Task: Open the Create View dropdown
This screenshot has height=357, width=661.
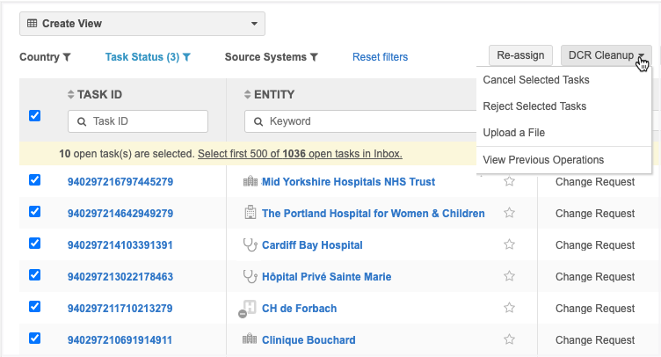Action: pyautogui.click(x=142, y=24)
